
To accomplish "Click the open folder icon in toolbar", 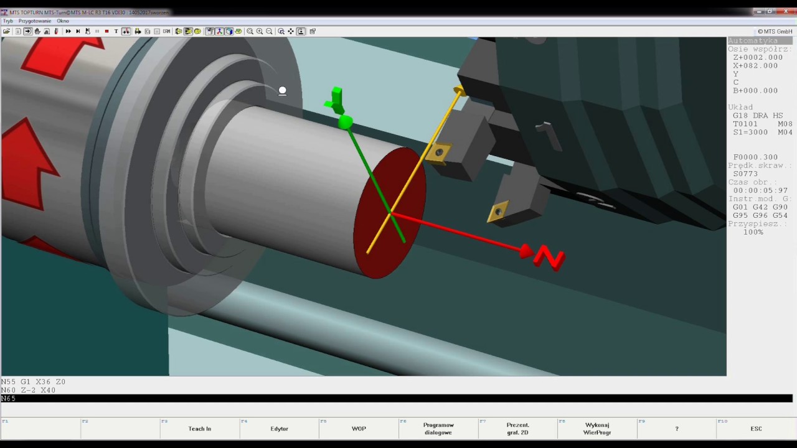I will [6, 31].
